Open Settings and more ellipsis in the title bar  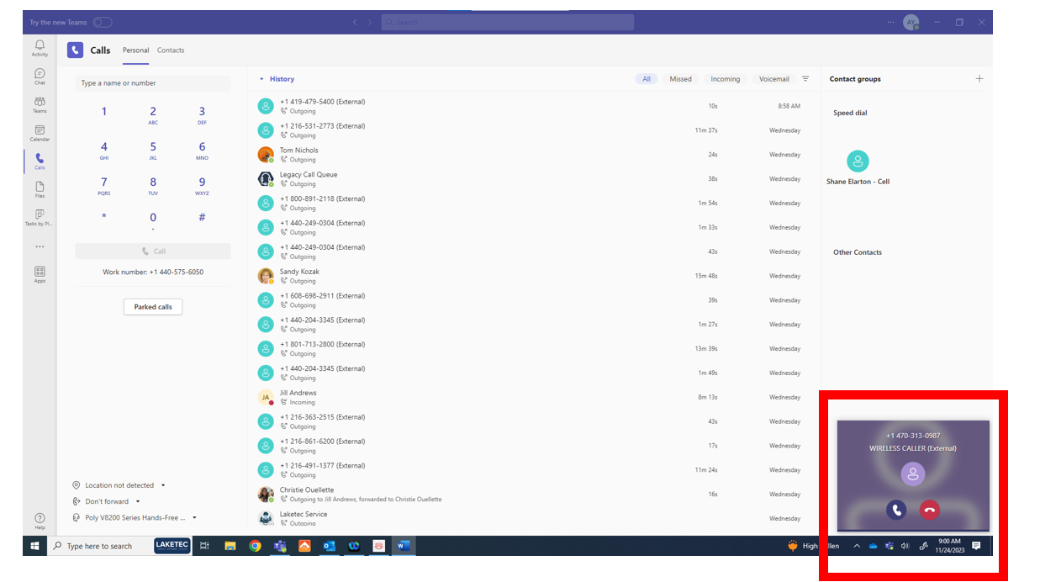(891, 22)
